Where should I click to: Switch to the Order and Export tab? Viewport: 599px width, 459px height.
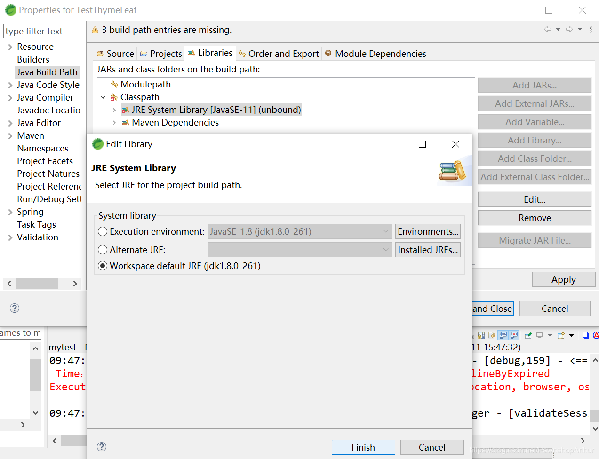278,54
